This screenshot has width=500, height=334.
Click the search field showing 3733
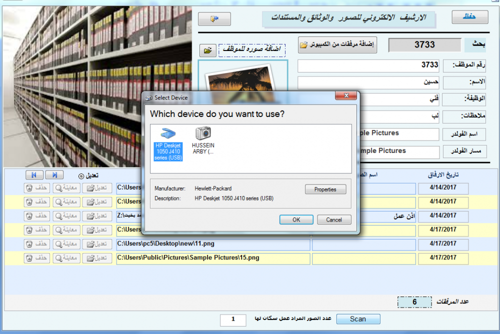click(x=424, y=44)
